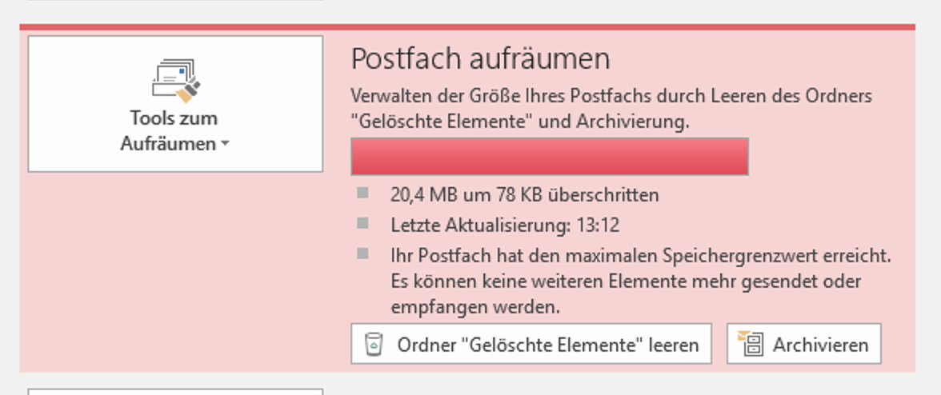
Task: Click the bullet beside "20,4 MB" line
Action: (363, 193)
